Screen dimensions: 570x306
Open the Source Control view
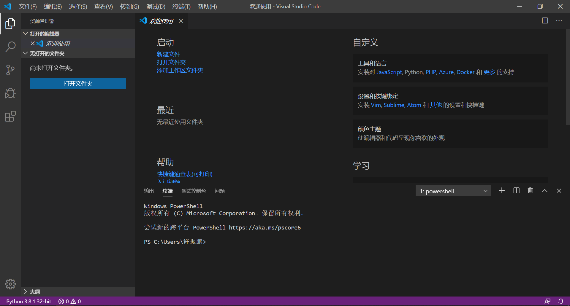pyautogui.click(x=10, y=70)
